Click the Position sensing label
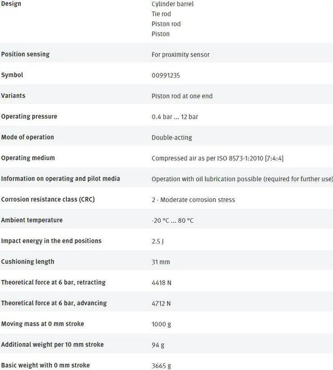 coord(25,54)
